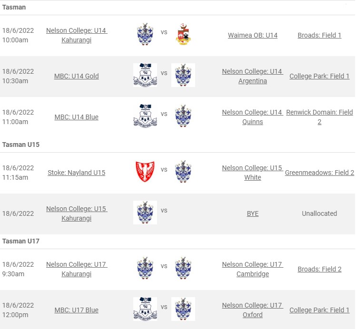This screenshot has width=356, height=329.
Task: Click the Stoke red eagle shield logo
Action: click(x=145, y=172)
